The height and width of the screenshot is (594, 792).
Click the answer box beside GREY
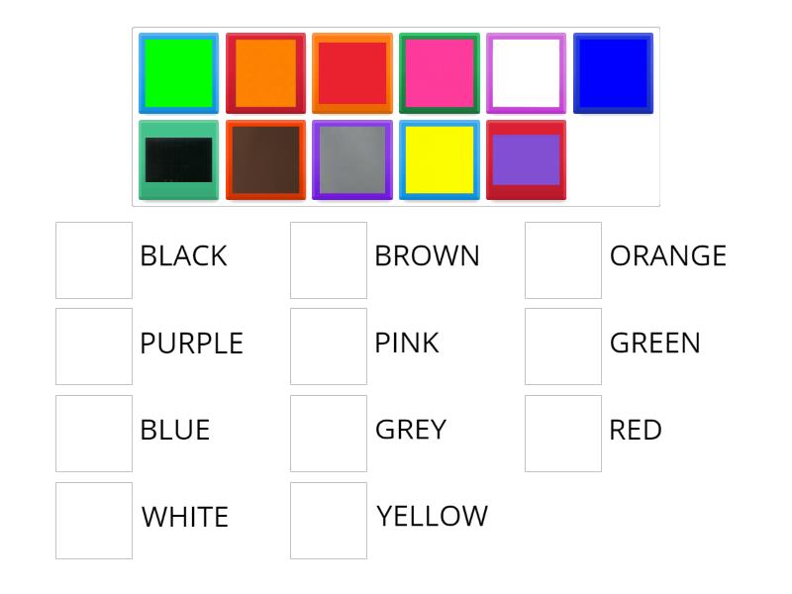point(328,432)
